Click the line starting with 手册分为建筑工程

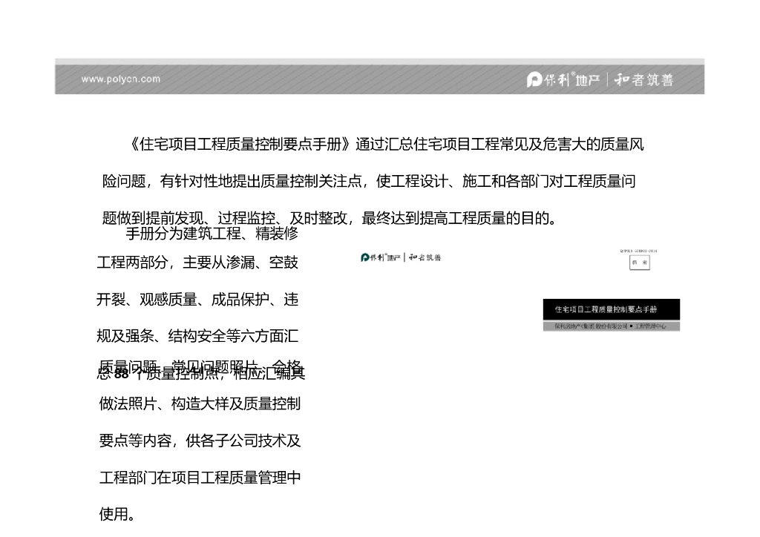pyautogui.click(x=212, y=234)
